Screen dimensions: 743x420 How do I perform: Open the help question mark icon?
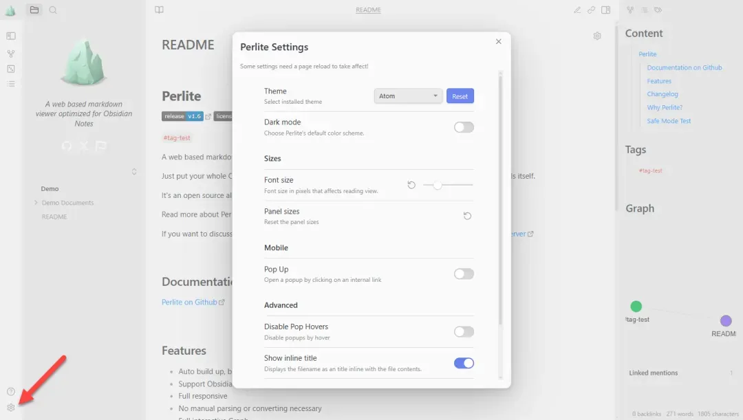pos(11,392)
